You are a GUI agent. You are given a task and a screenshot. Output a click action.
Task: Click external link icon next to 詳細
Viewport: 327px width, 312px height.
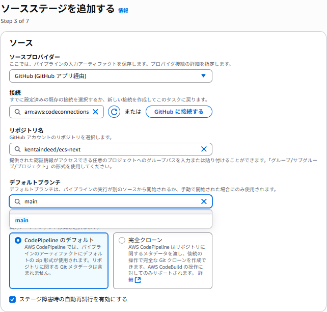pyautogui.click(x=138, y=280)
